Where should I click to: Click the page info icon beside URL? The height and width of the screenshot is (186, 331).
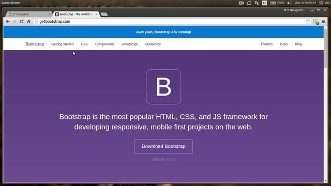(x=36, y=22)
